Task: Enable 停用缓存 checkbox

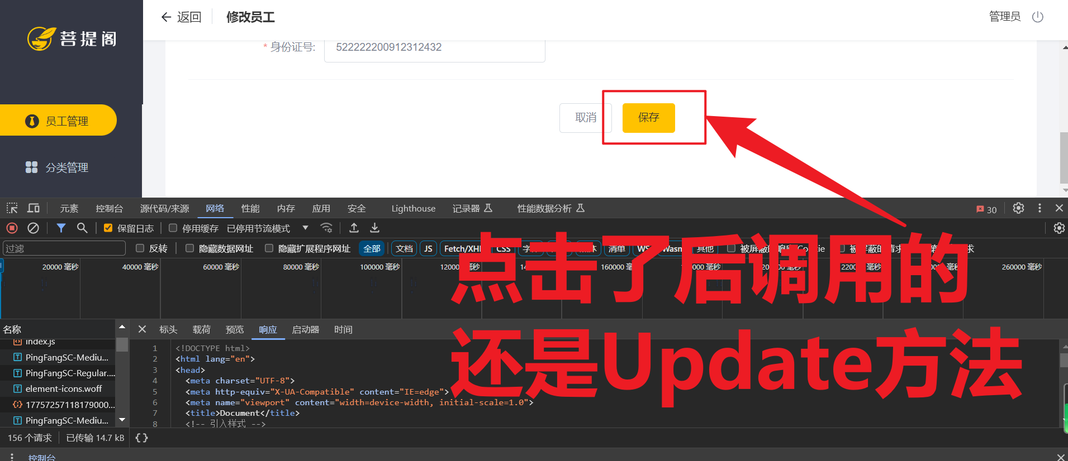Action: tap(173, 228)
